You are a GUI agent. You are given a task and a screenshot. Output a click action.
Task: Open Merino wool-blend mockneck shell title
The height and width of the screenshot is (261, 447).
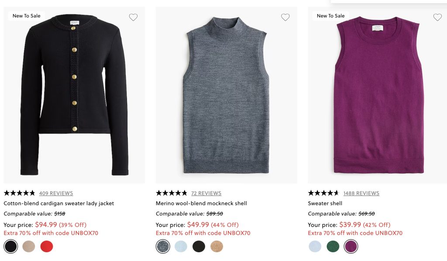coord(201,203)
